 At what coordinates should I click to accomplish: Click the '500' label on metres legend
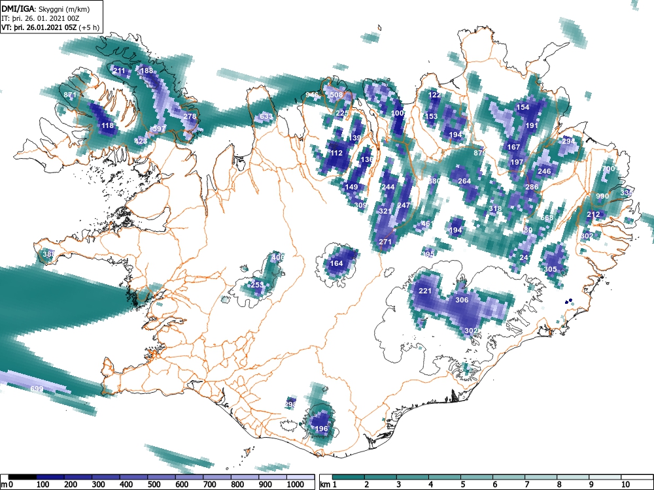[x=154, y=485]
